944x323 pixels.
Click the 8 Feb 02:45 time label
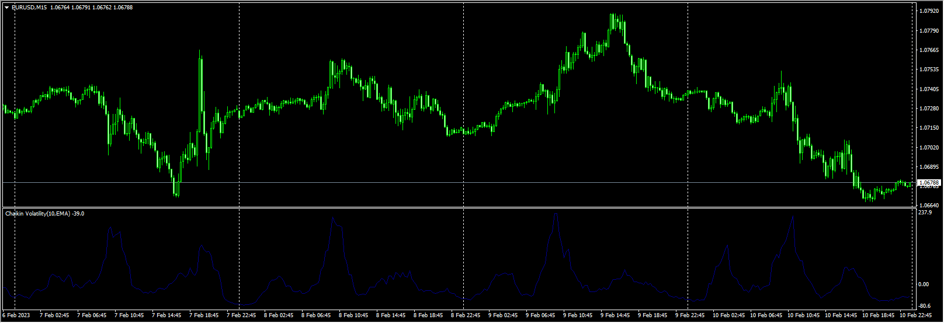tap(279, 315)
